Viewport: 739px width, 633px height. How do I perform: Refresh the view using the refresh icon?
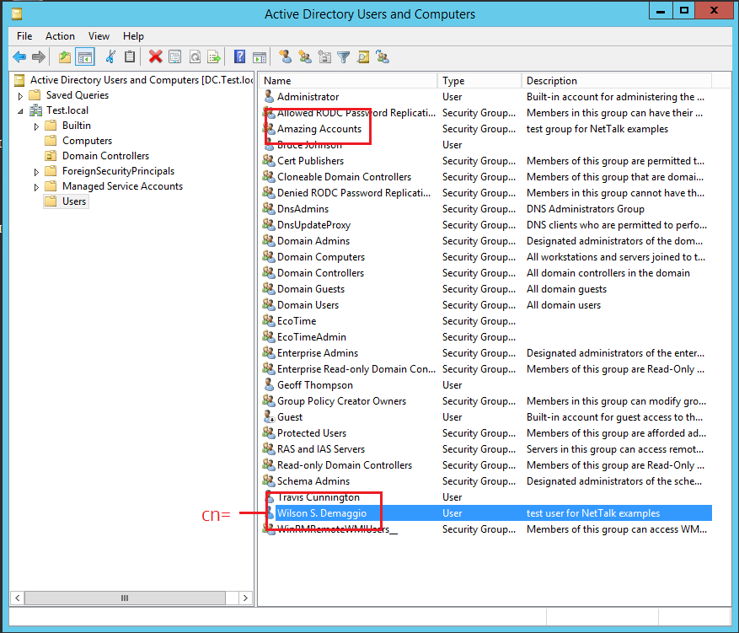[195, 56]
